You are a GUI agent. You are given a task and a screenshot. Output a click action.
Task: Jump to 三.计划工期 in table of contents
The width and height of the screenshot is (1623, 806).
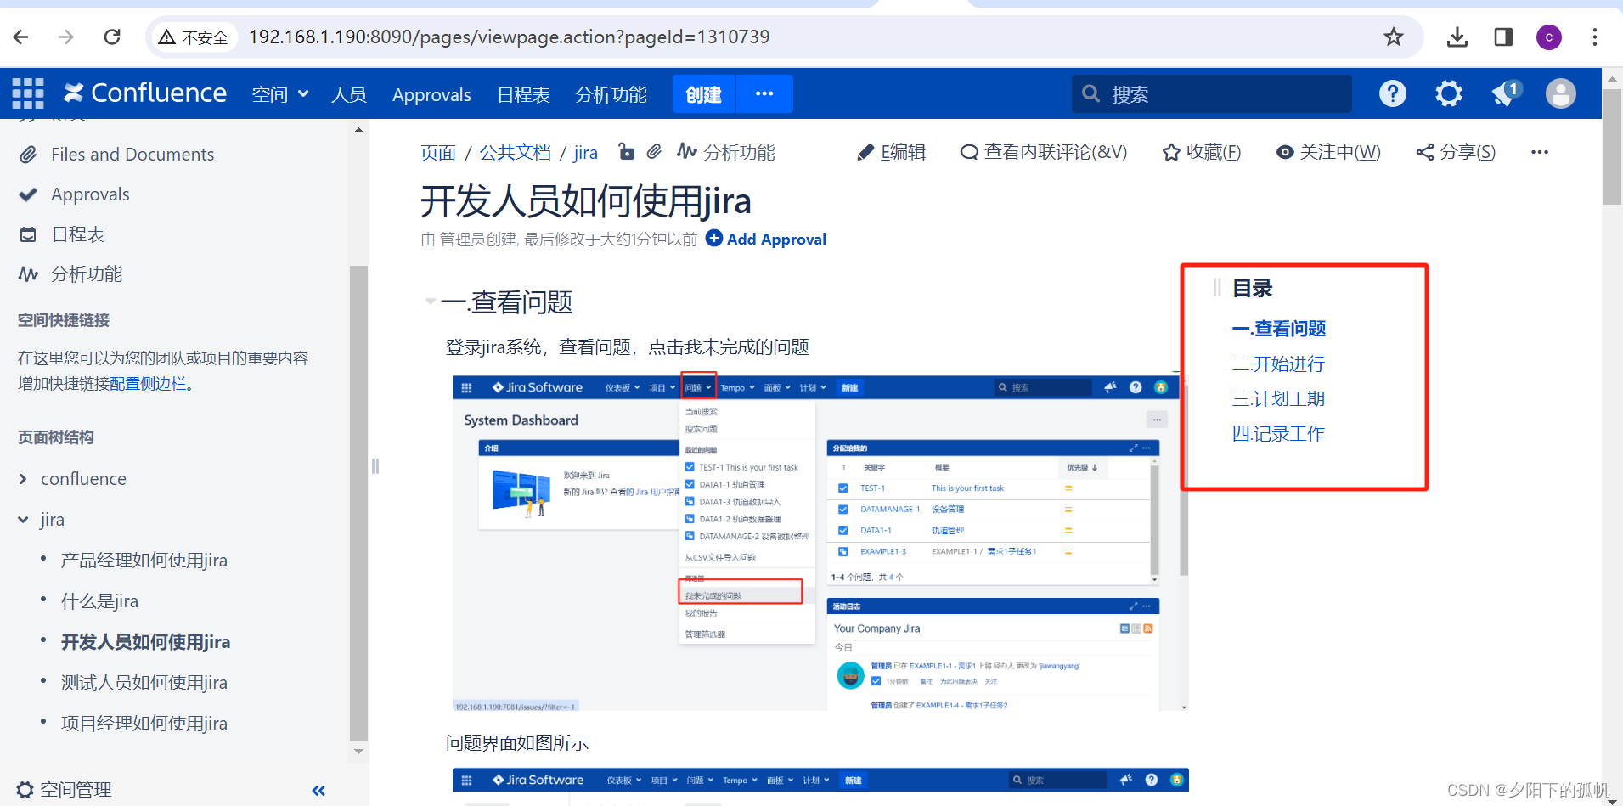tap(1278, 399)
